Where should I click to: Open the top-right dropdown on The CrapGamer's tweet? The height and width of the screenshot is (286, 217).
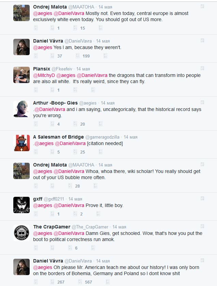click(202, 226)
